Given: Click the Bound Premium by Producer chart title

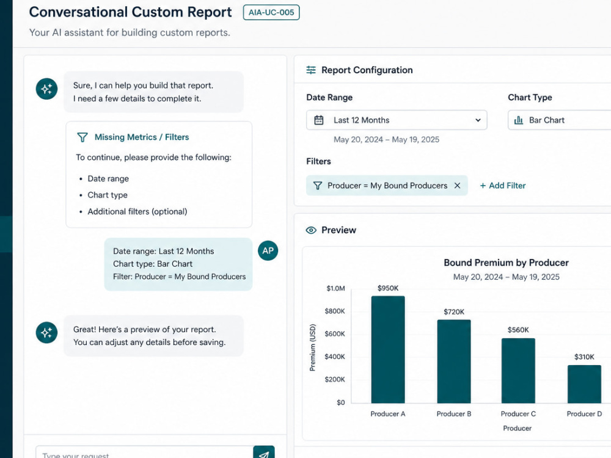Looking at the screenshot, I should pos(506,263).
